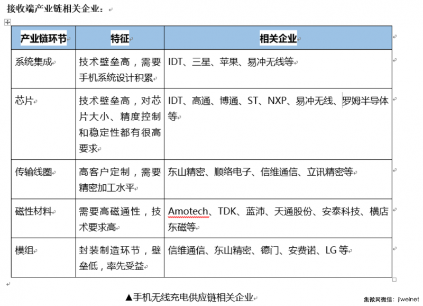Click the red-underlined word Amotech
The height and width of the screenshot is (306, 423).
[x=183, y=210]
